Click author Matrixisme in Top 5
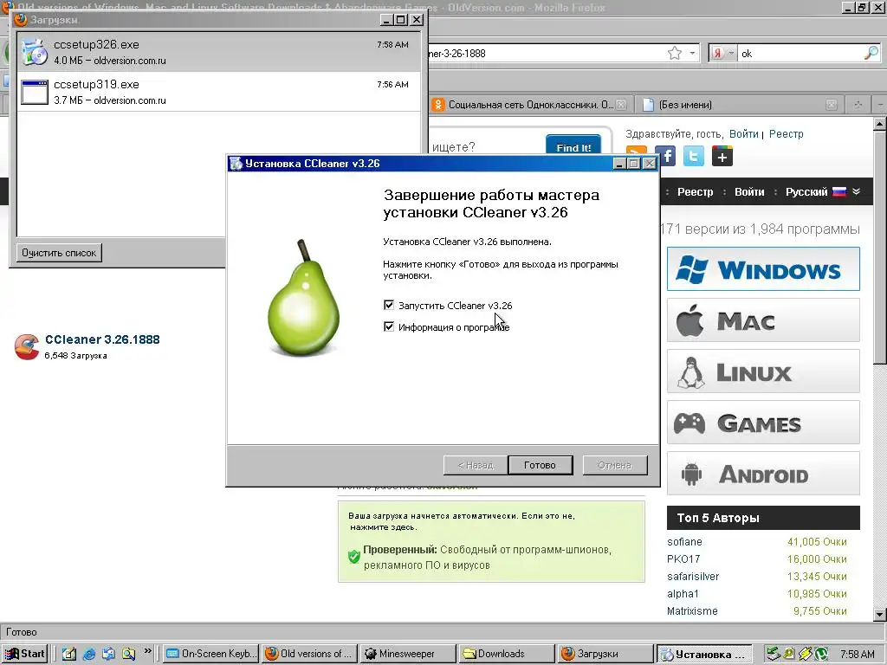The image size is (887, 665). 692,610
